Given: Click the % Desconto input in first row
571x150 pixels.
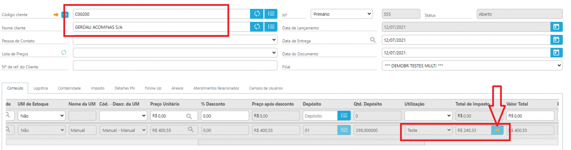Looking at the screenshot, I should pyautogui.click(x=225, y=116).
